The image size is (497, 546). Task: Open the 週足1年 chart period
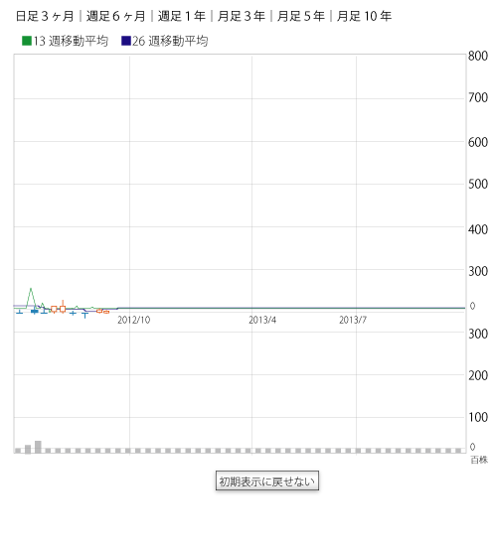point(182,16)
